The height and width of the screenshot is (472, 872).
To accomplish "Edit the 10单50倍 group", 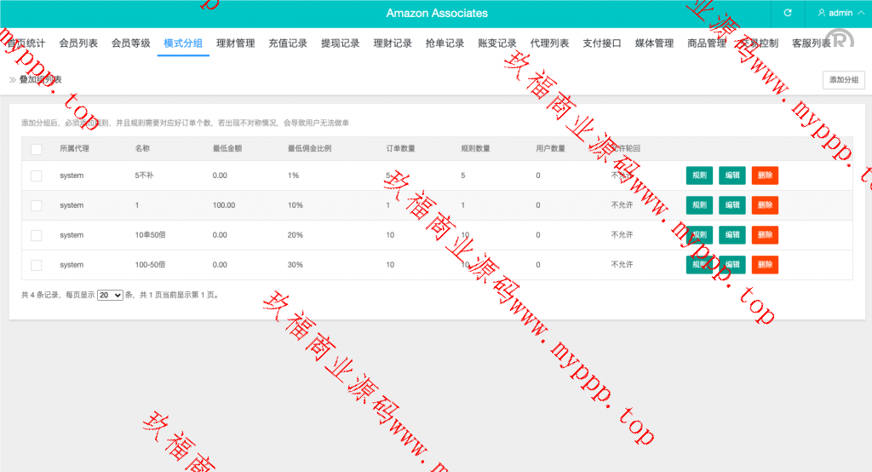I will click(x=731, y=235).
